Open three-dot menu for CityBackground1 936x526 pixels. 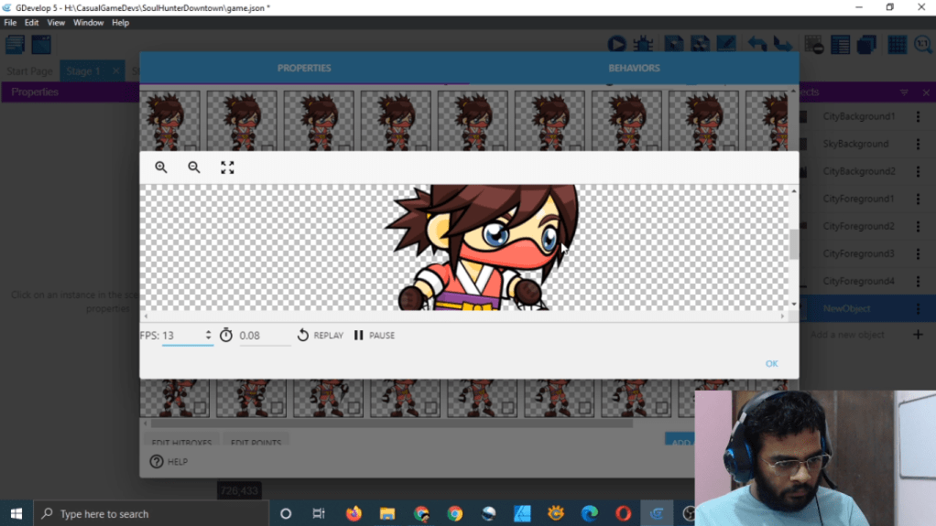tap(918, 116)
